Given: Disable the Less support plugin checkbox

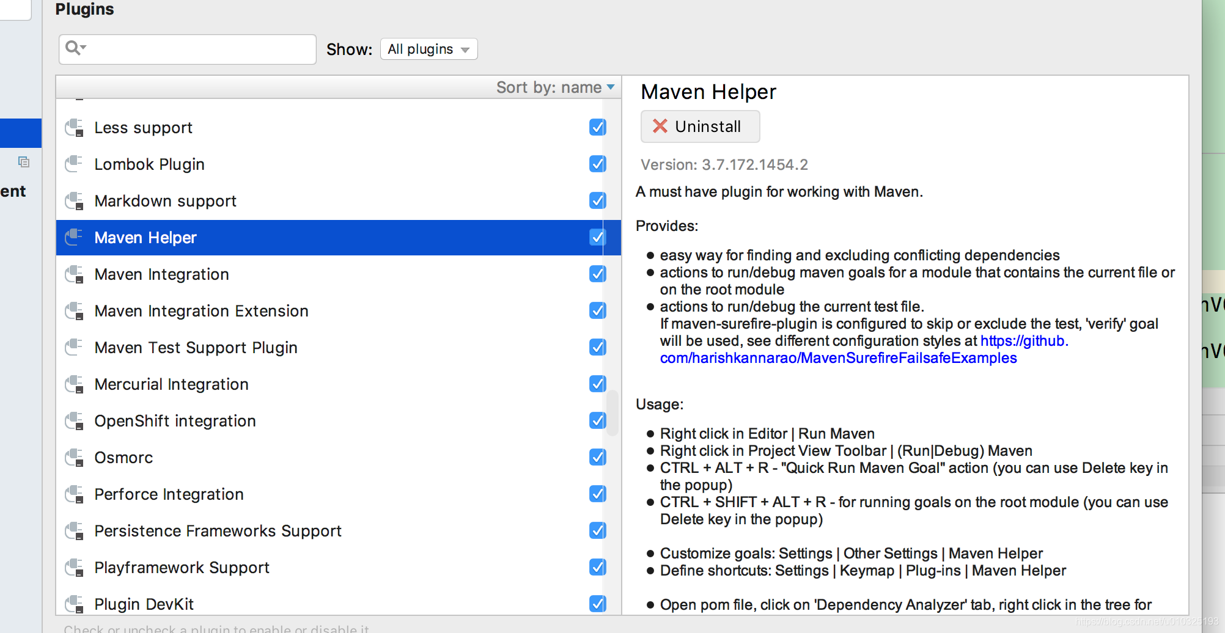Looking at the screenshot, I should tap(597, 127).
